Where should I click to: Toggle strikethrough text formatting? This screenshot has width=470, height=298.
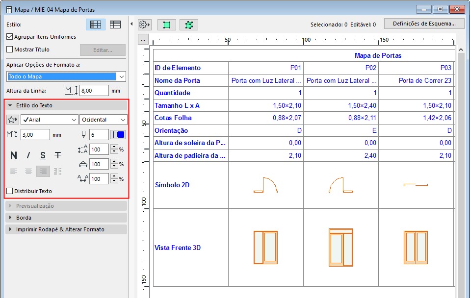click(x=58, y=155)
